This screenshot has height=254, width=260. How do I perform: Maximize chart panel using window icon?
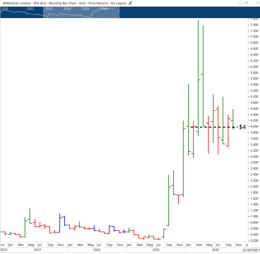(258, 3)
